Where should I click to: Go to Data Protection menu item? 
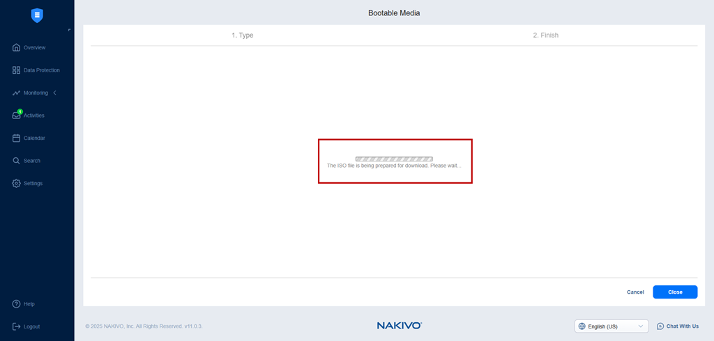coord(41,70)
